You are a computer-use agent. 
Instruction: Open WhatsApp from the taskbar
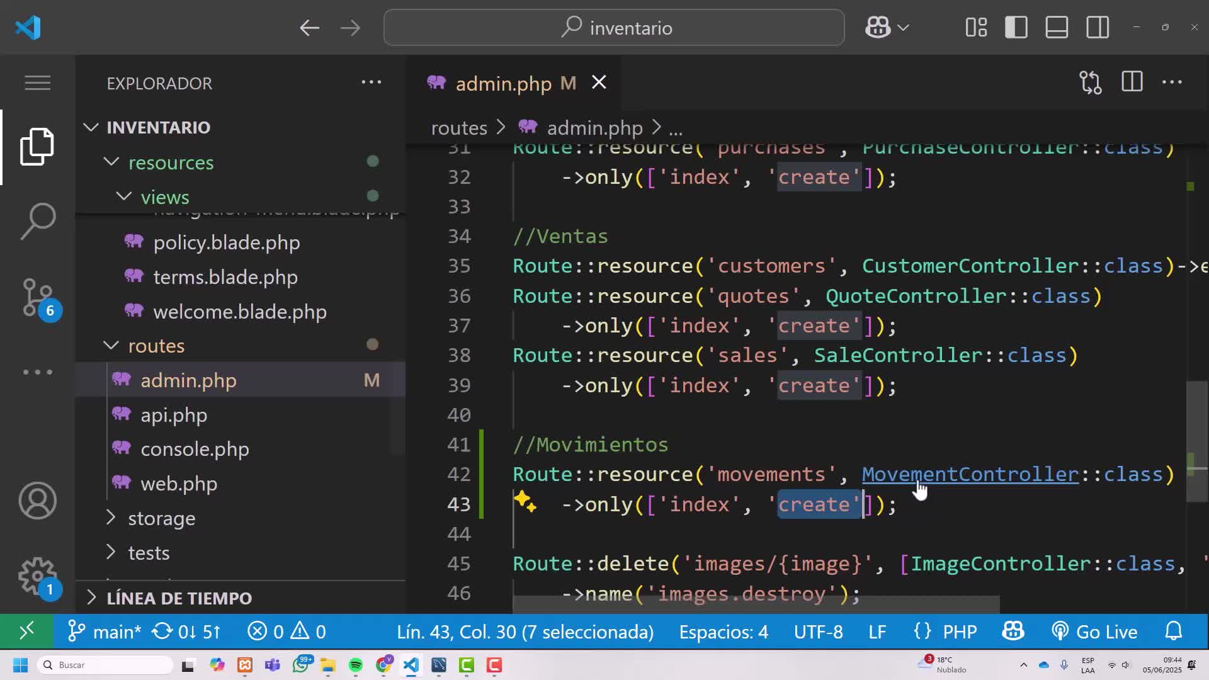coord(301,665)
